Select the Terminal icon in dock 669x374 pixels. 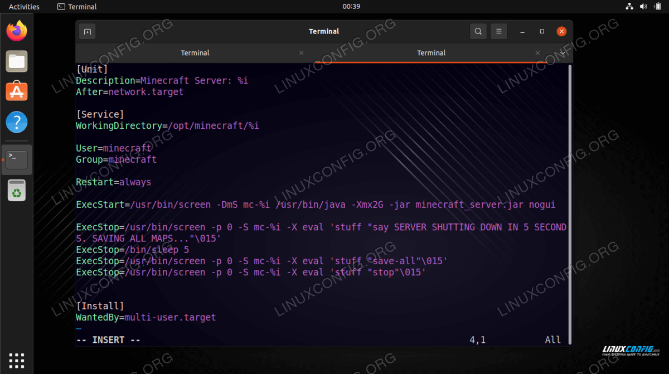[x=17, y=160]
